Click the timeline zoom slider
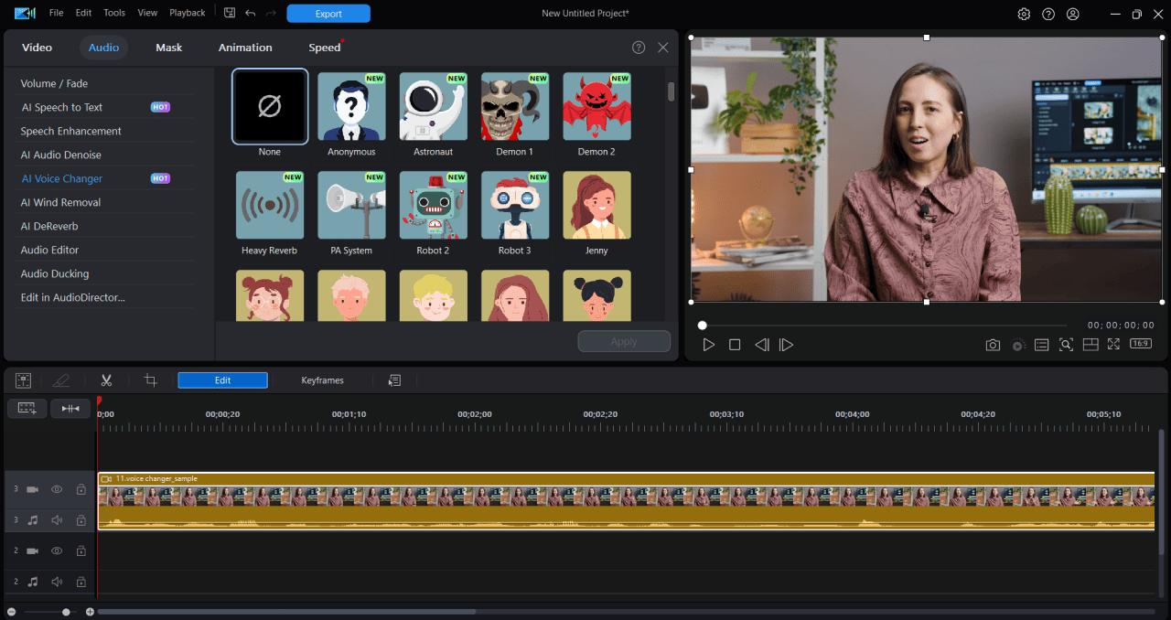 pos(64,611)
